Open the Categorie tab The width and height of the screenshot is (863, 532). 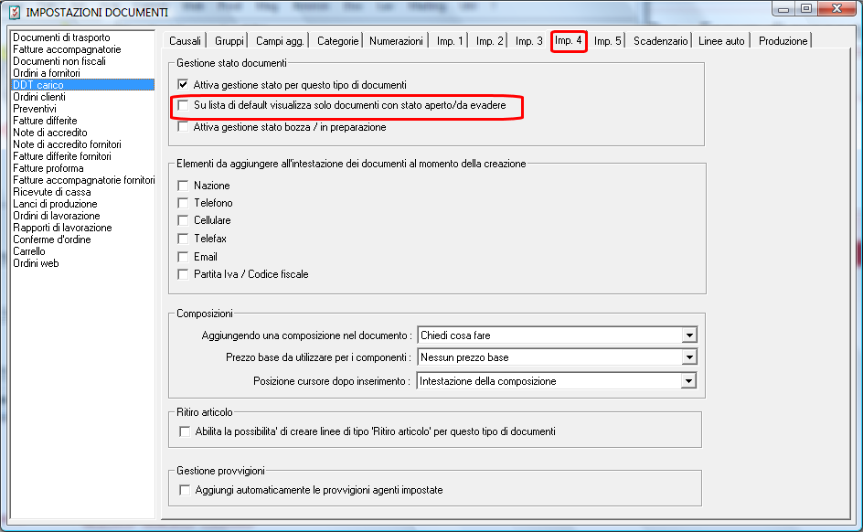pos(337,41)
